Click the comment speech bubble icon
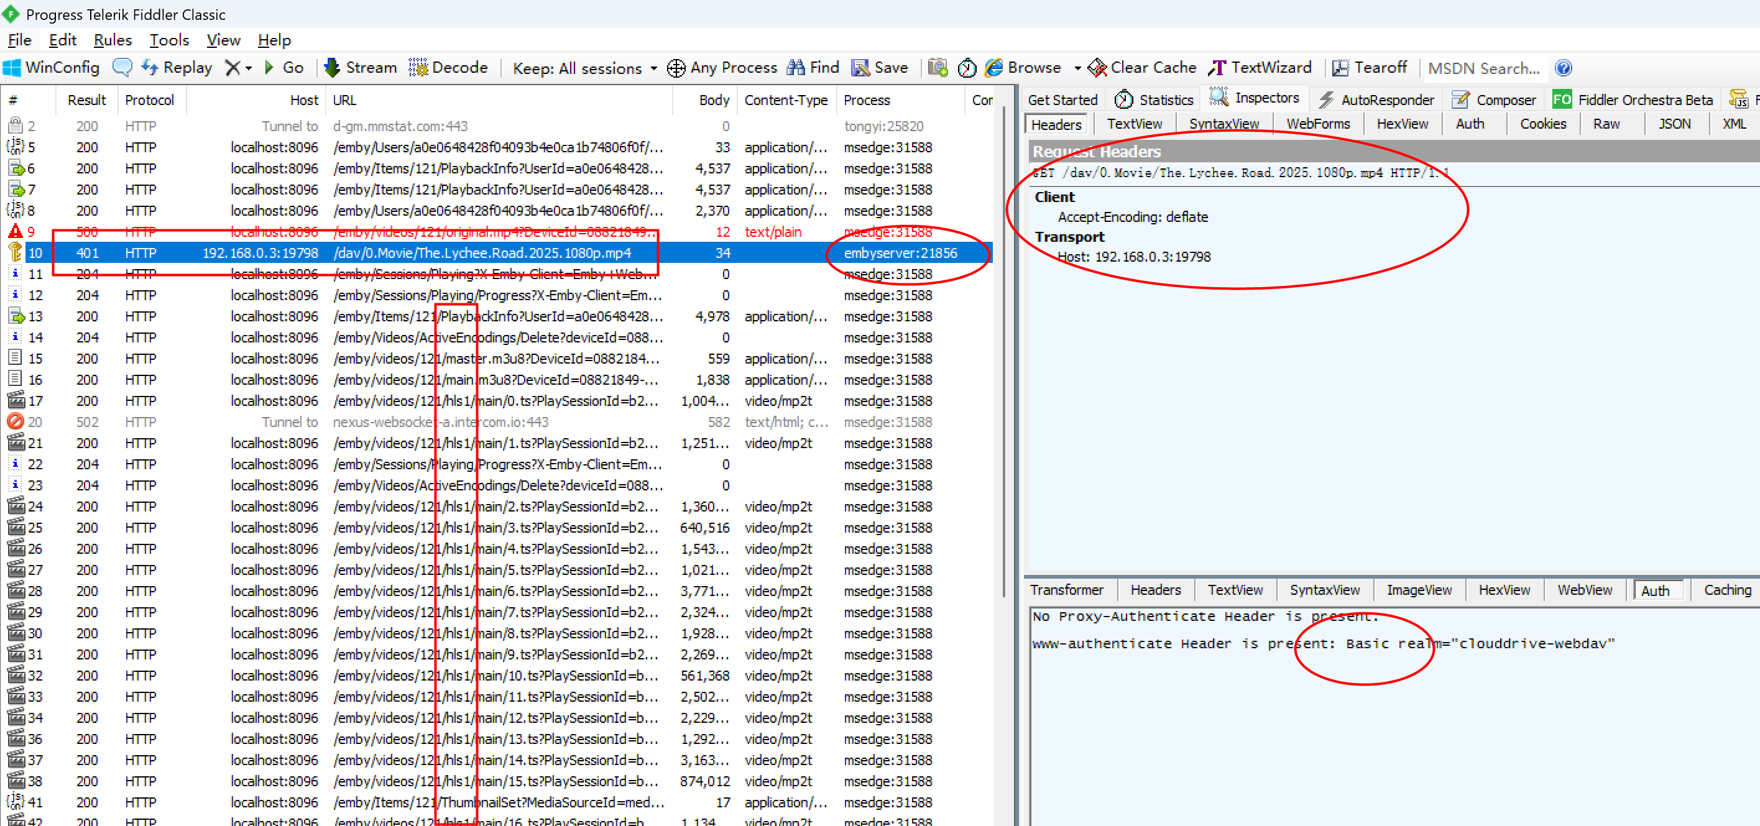This screenshot has height=826, width=1760. click(x=122, y=68)
